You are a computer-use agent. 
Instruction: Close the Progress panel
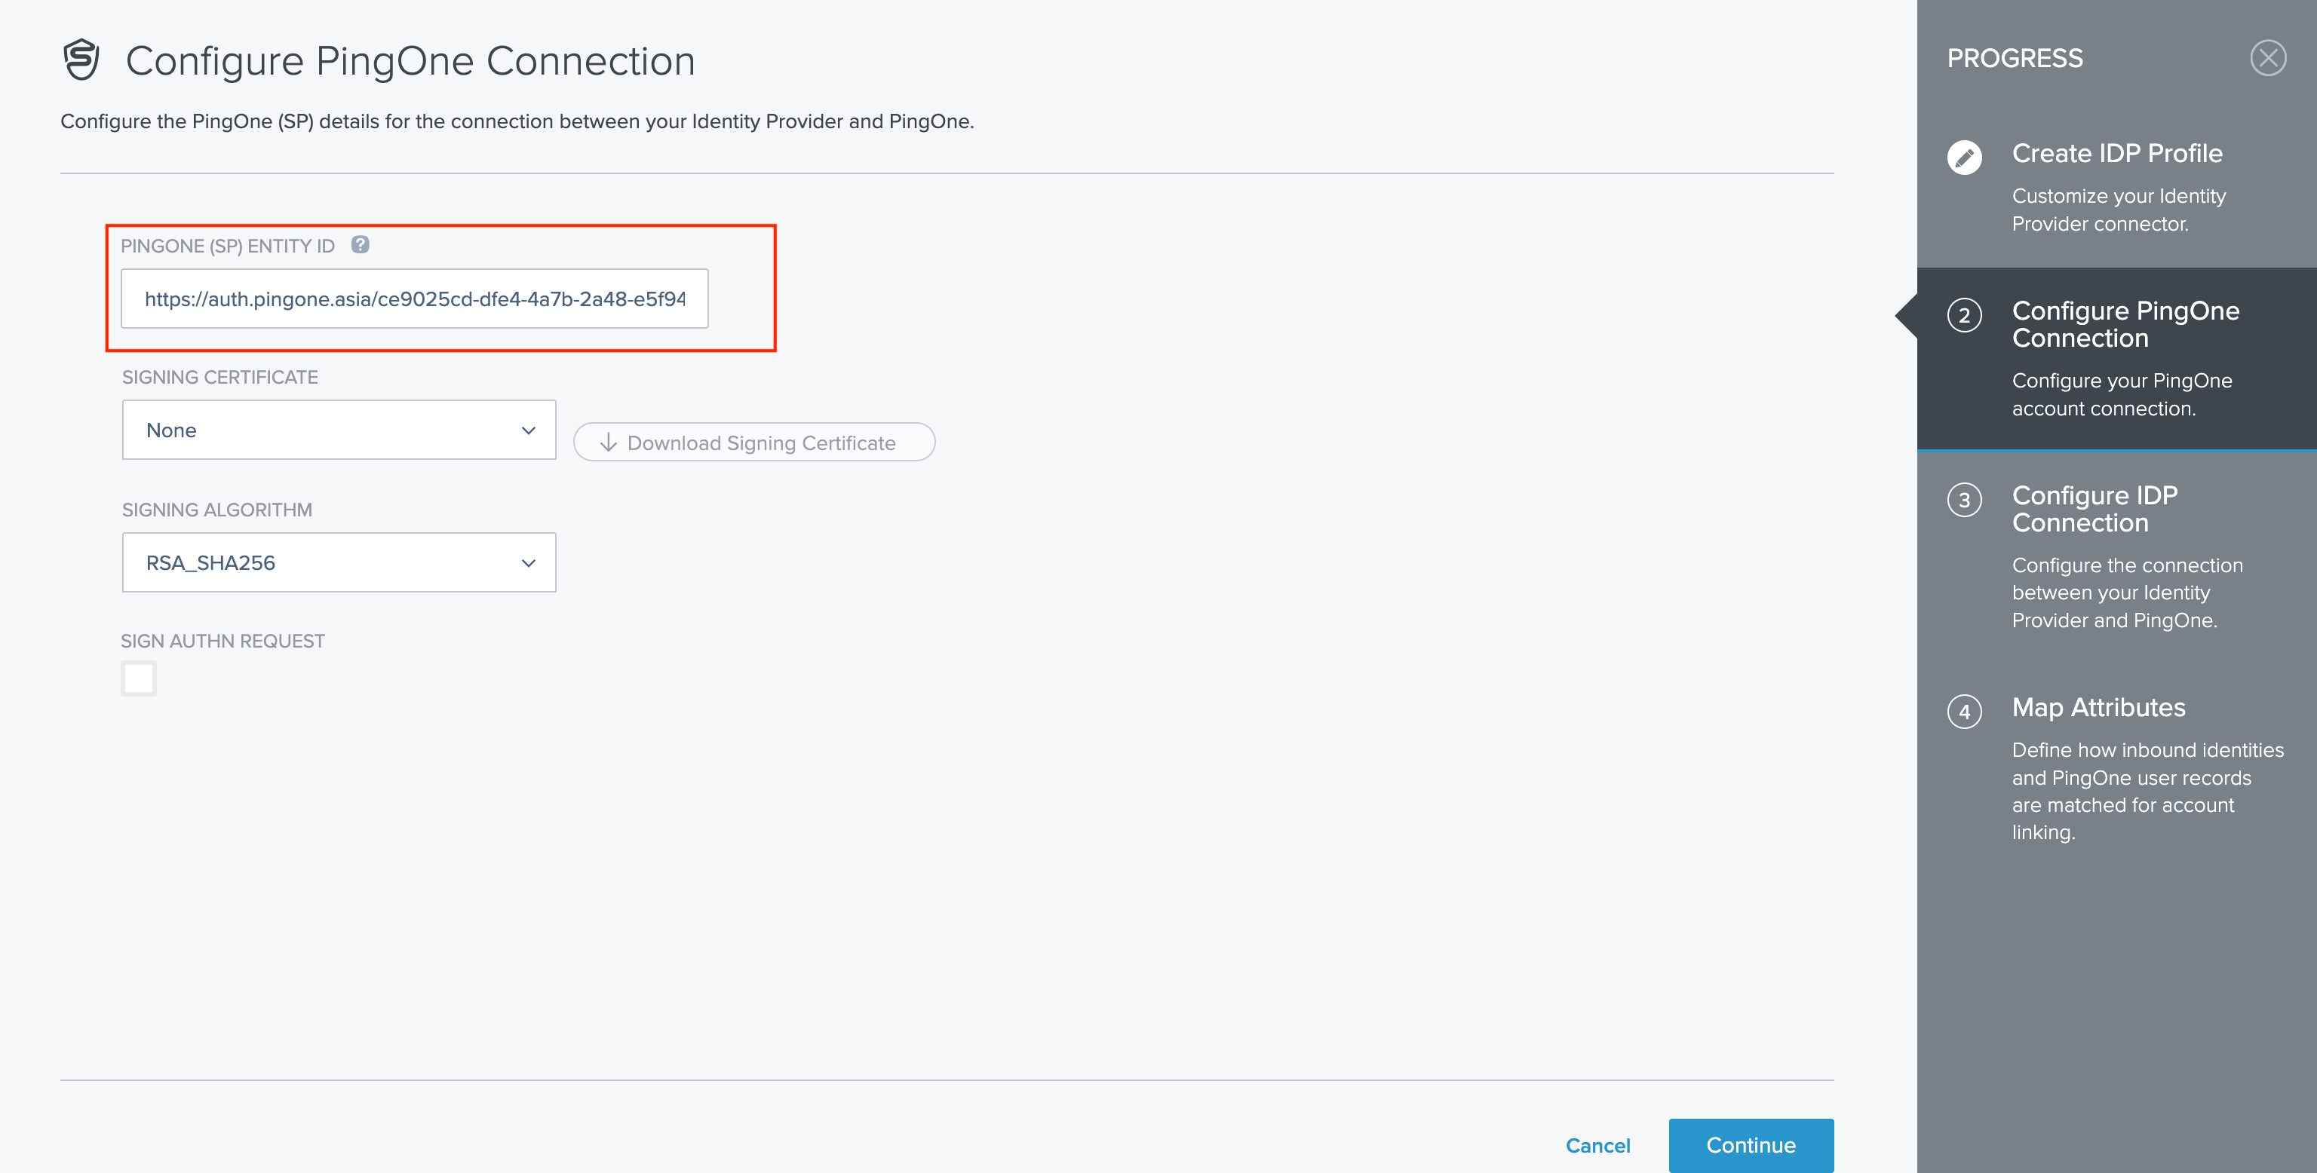tap(2269, 57)
